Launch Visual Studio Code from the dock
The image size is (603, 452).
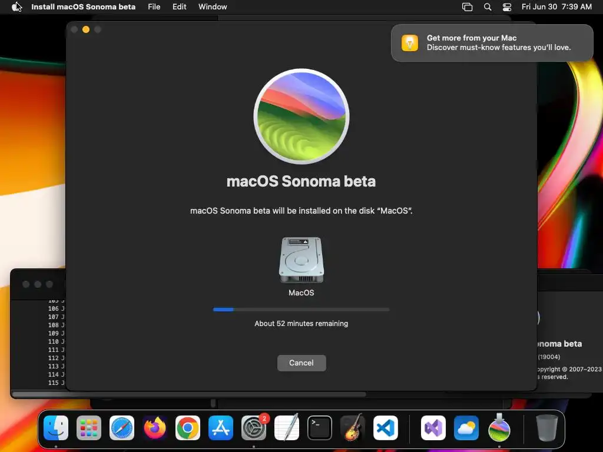click(386, 428)
